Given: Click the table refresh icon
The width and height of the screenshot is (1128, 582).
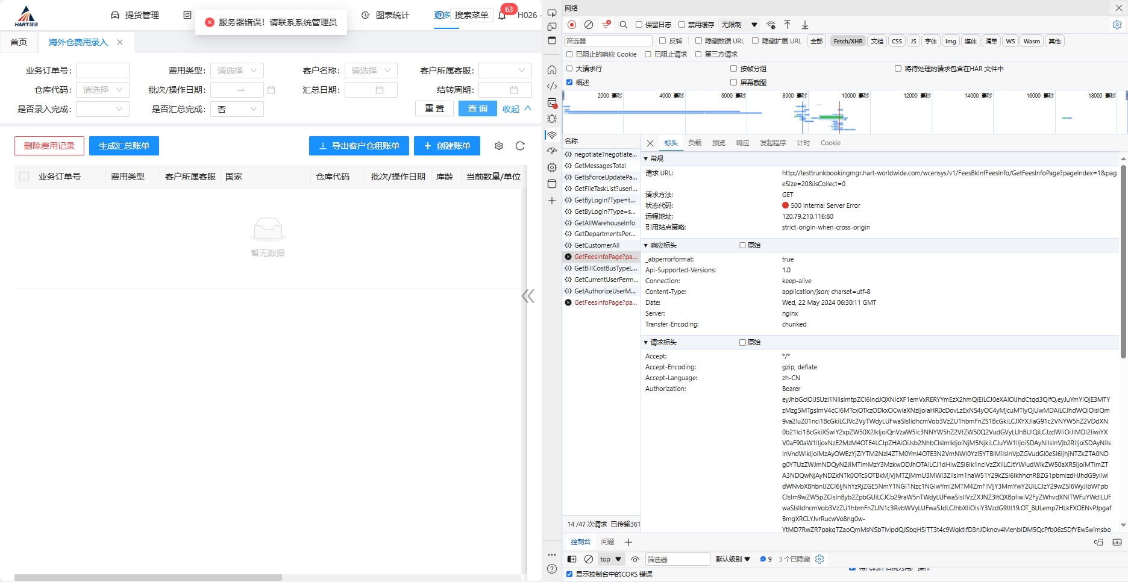Looking at the screenshot, I should coord(520,146).
